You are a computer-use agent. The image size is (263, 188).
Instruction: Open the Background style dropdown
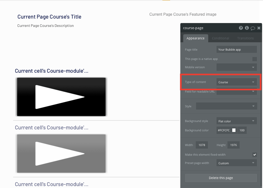tap(236, 121)
